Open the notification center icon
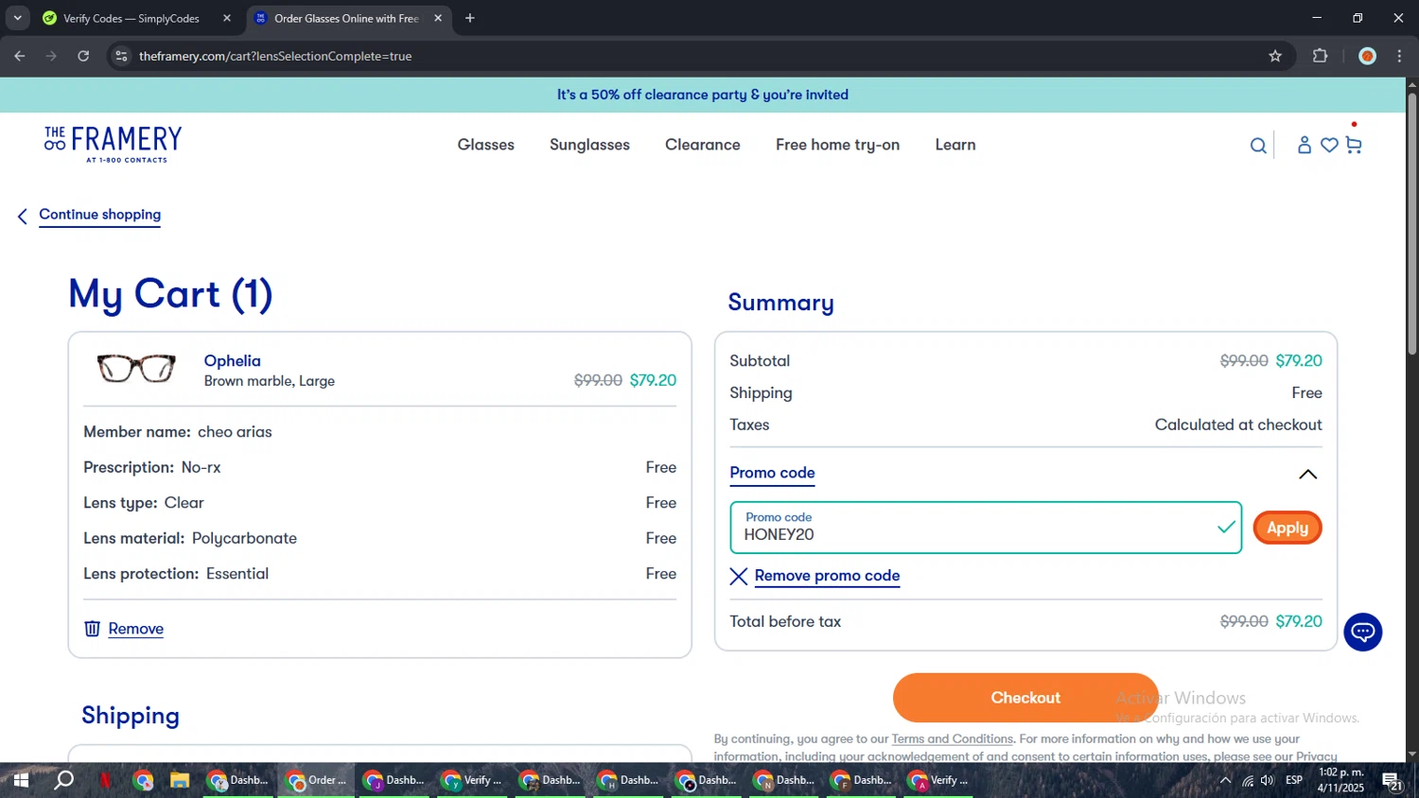This screenshot has height=798, width=1419. (1392, 781)
